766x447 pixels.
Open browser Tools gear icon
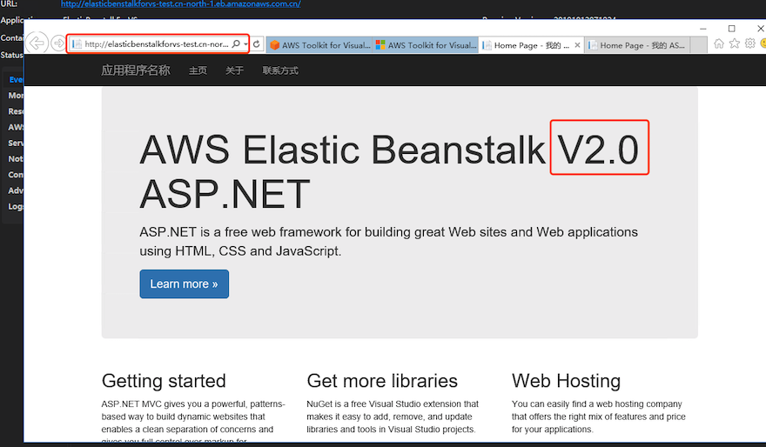[x=749, y=43]
